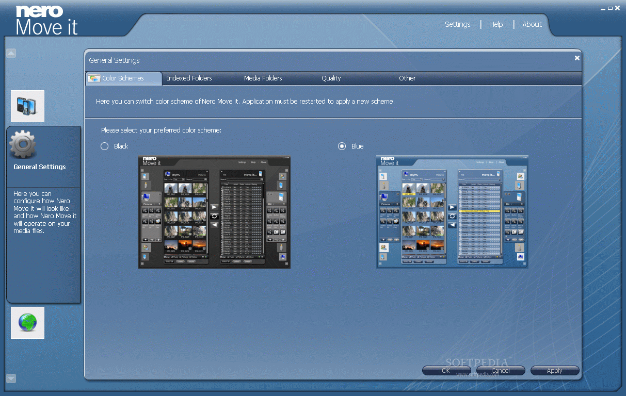Open the globe web icon in the sidebar

pyautogui.click(x=27, y=323)
